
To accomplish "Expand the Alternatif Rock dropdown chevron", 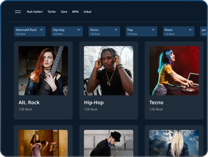I will click(41, 30).
